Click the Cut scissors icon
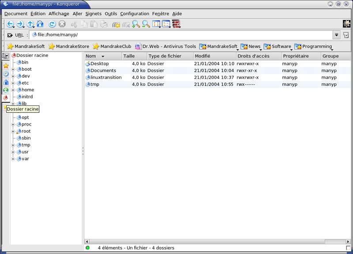 (74, 24)
